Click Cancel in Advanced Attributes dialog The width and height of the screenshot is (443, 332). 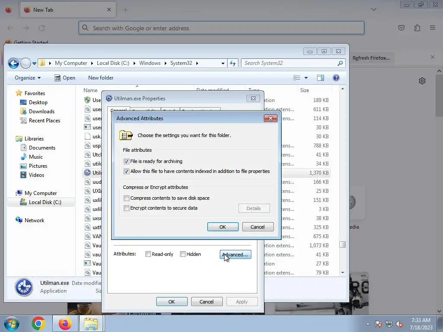pos(258,227)
